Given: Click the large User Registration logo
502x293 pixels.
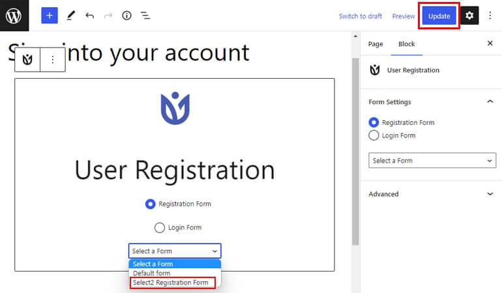Looking at the screenshot, I should click(x=175, y=109).
